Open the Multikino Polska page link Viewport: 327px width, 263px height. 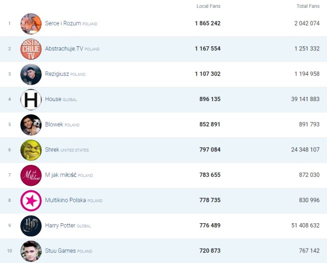[x=65, y=201]
